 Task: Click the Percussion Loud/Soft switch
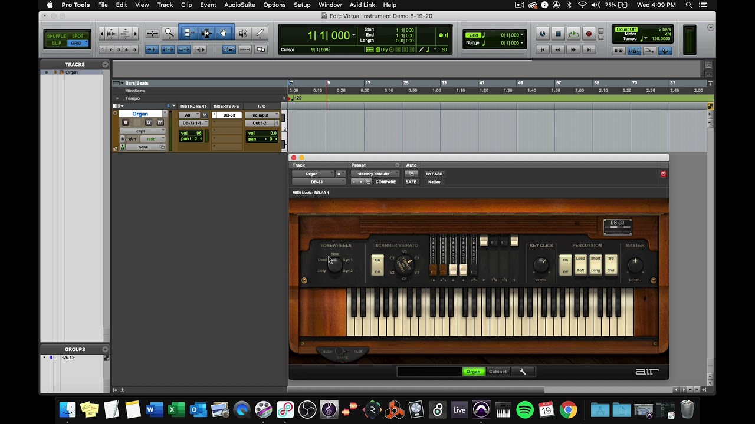[580, 264]
